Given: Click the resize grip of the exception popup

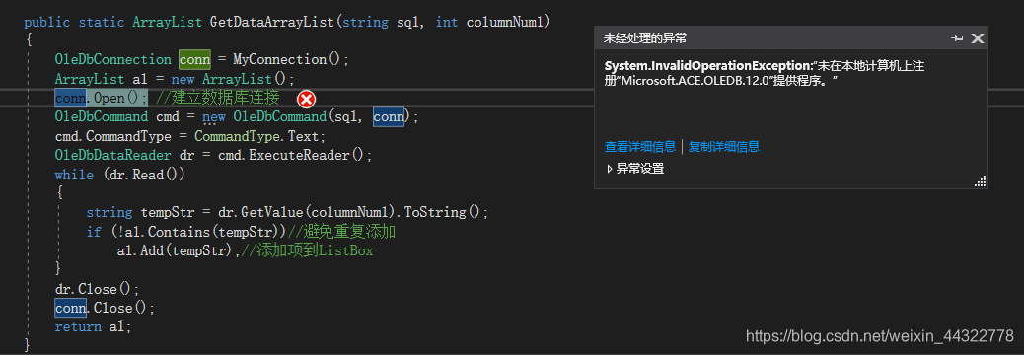Looking at the screenshot, I should point(981,181).
